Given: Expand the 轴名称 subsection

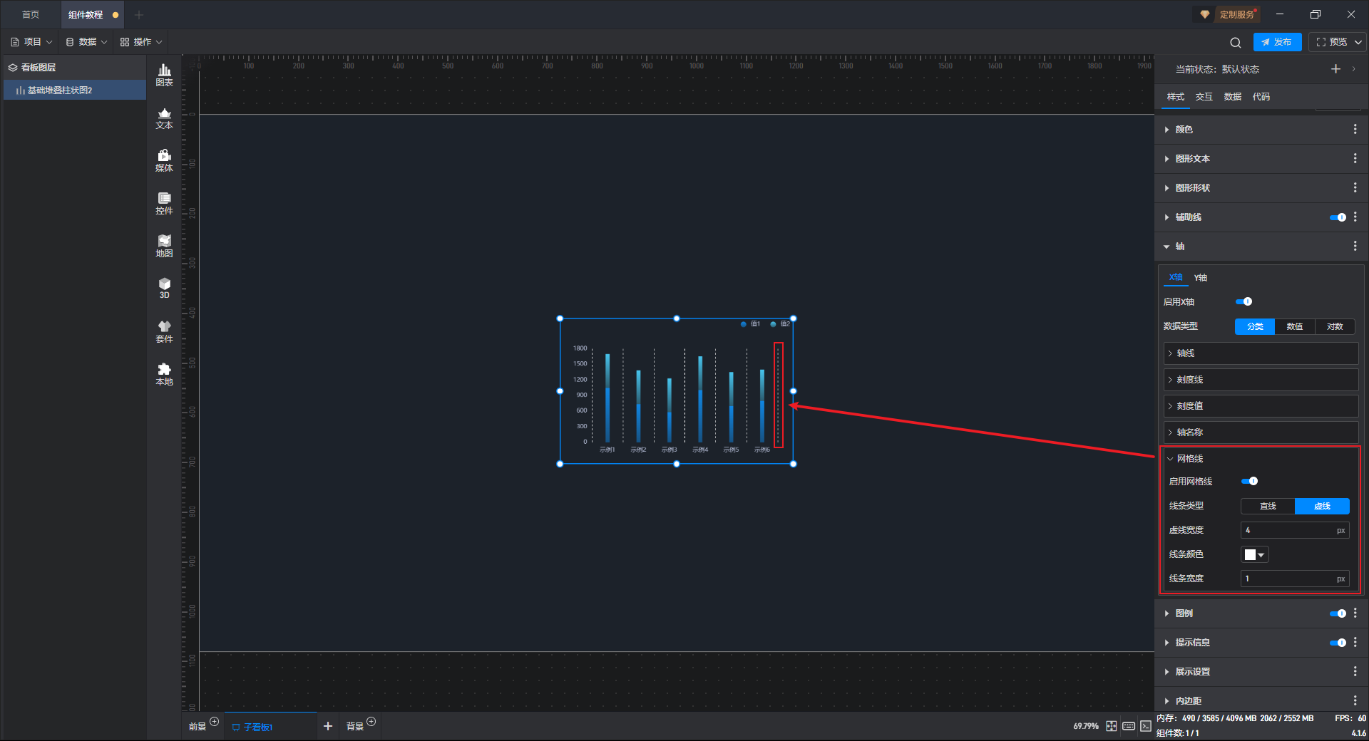Looking at the screenshot, I should (x=1261, y=432).
